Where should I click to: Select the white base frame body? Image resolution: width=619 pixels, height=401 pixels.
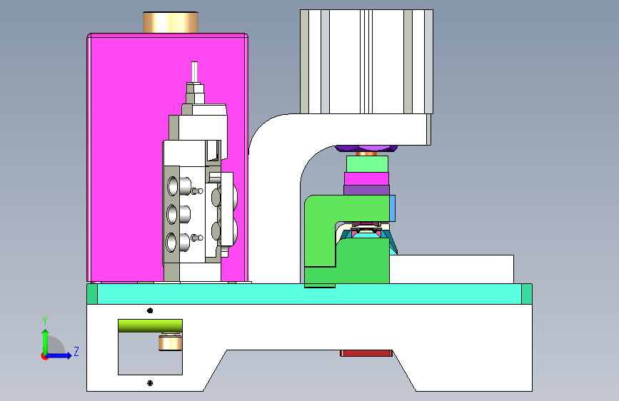coord(310,328)
